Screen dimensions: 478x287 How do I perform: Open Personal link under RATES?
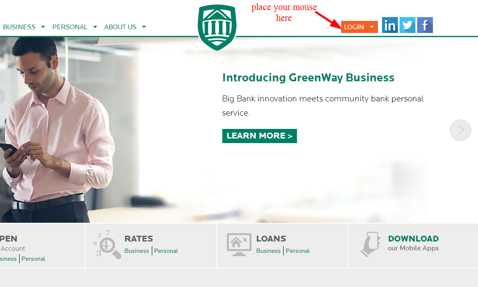click(x=166, y=251)
